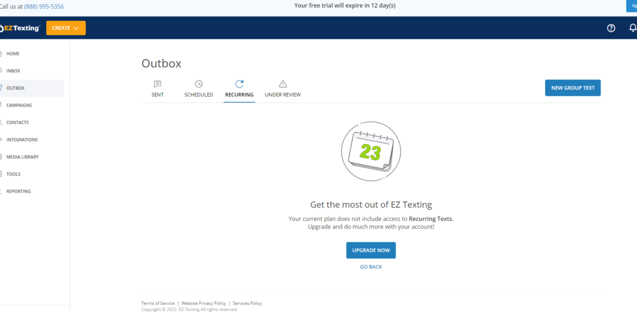637x312 pixels.
Task: Click the calendar illustration showing 23
Action: coord(370,152)
